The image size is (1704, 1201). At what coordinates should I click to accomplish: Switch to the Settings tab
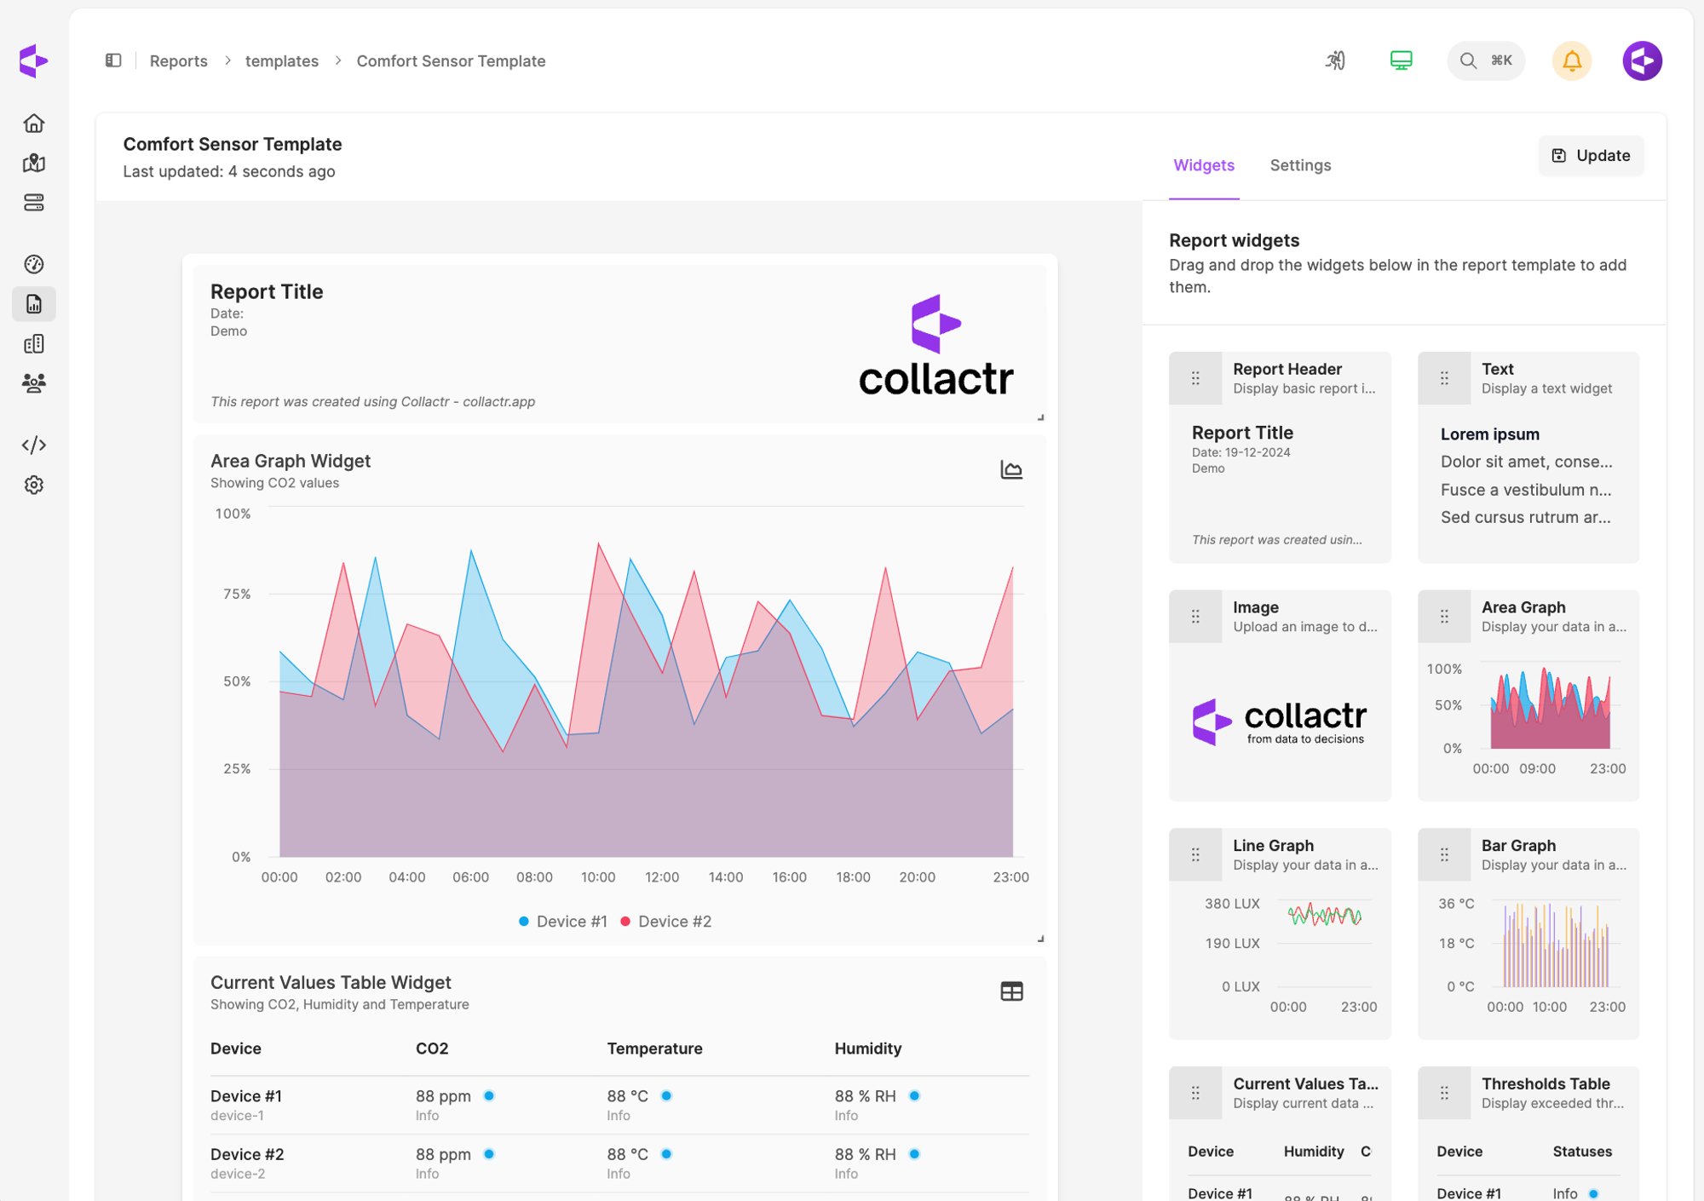click(1299, 165)
